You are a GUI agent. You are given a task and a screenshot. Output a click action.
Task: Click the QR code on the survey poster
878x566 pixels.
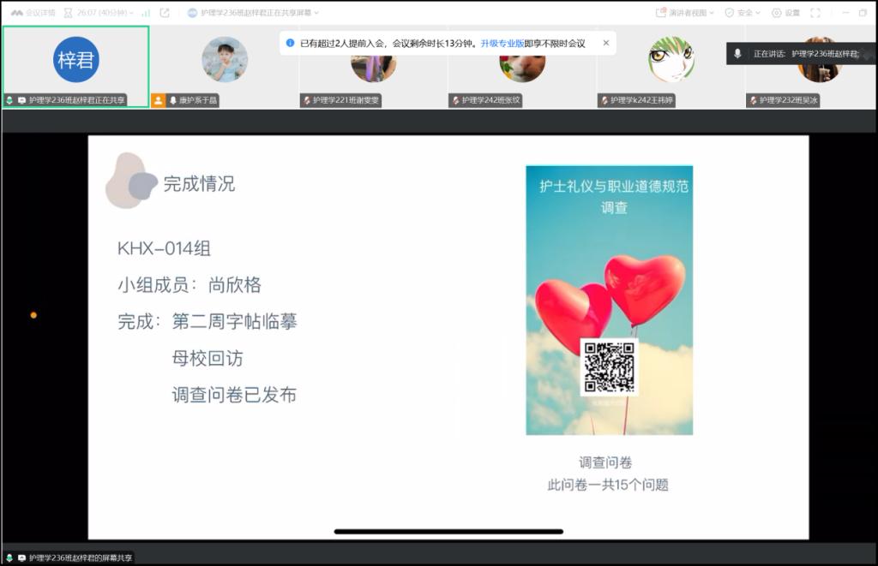coord(609,366)
